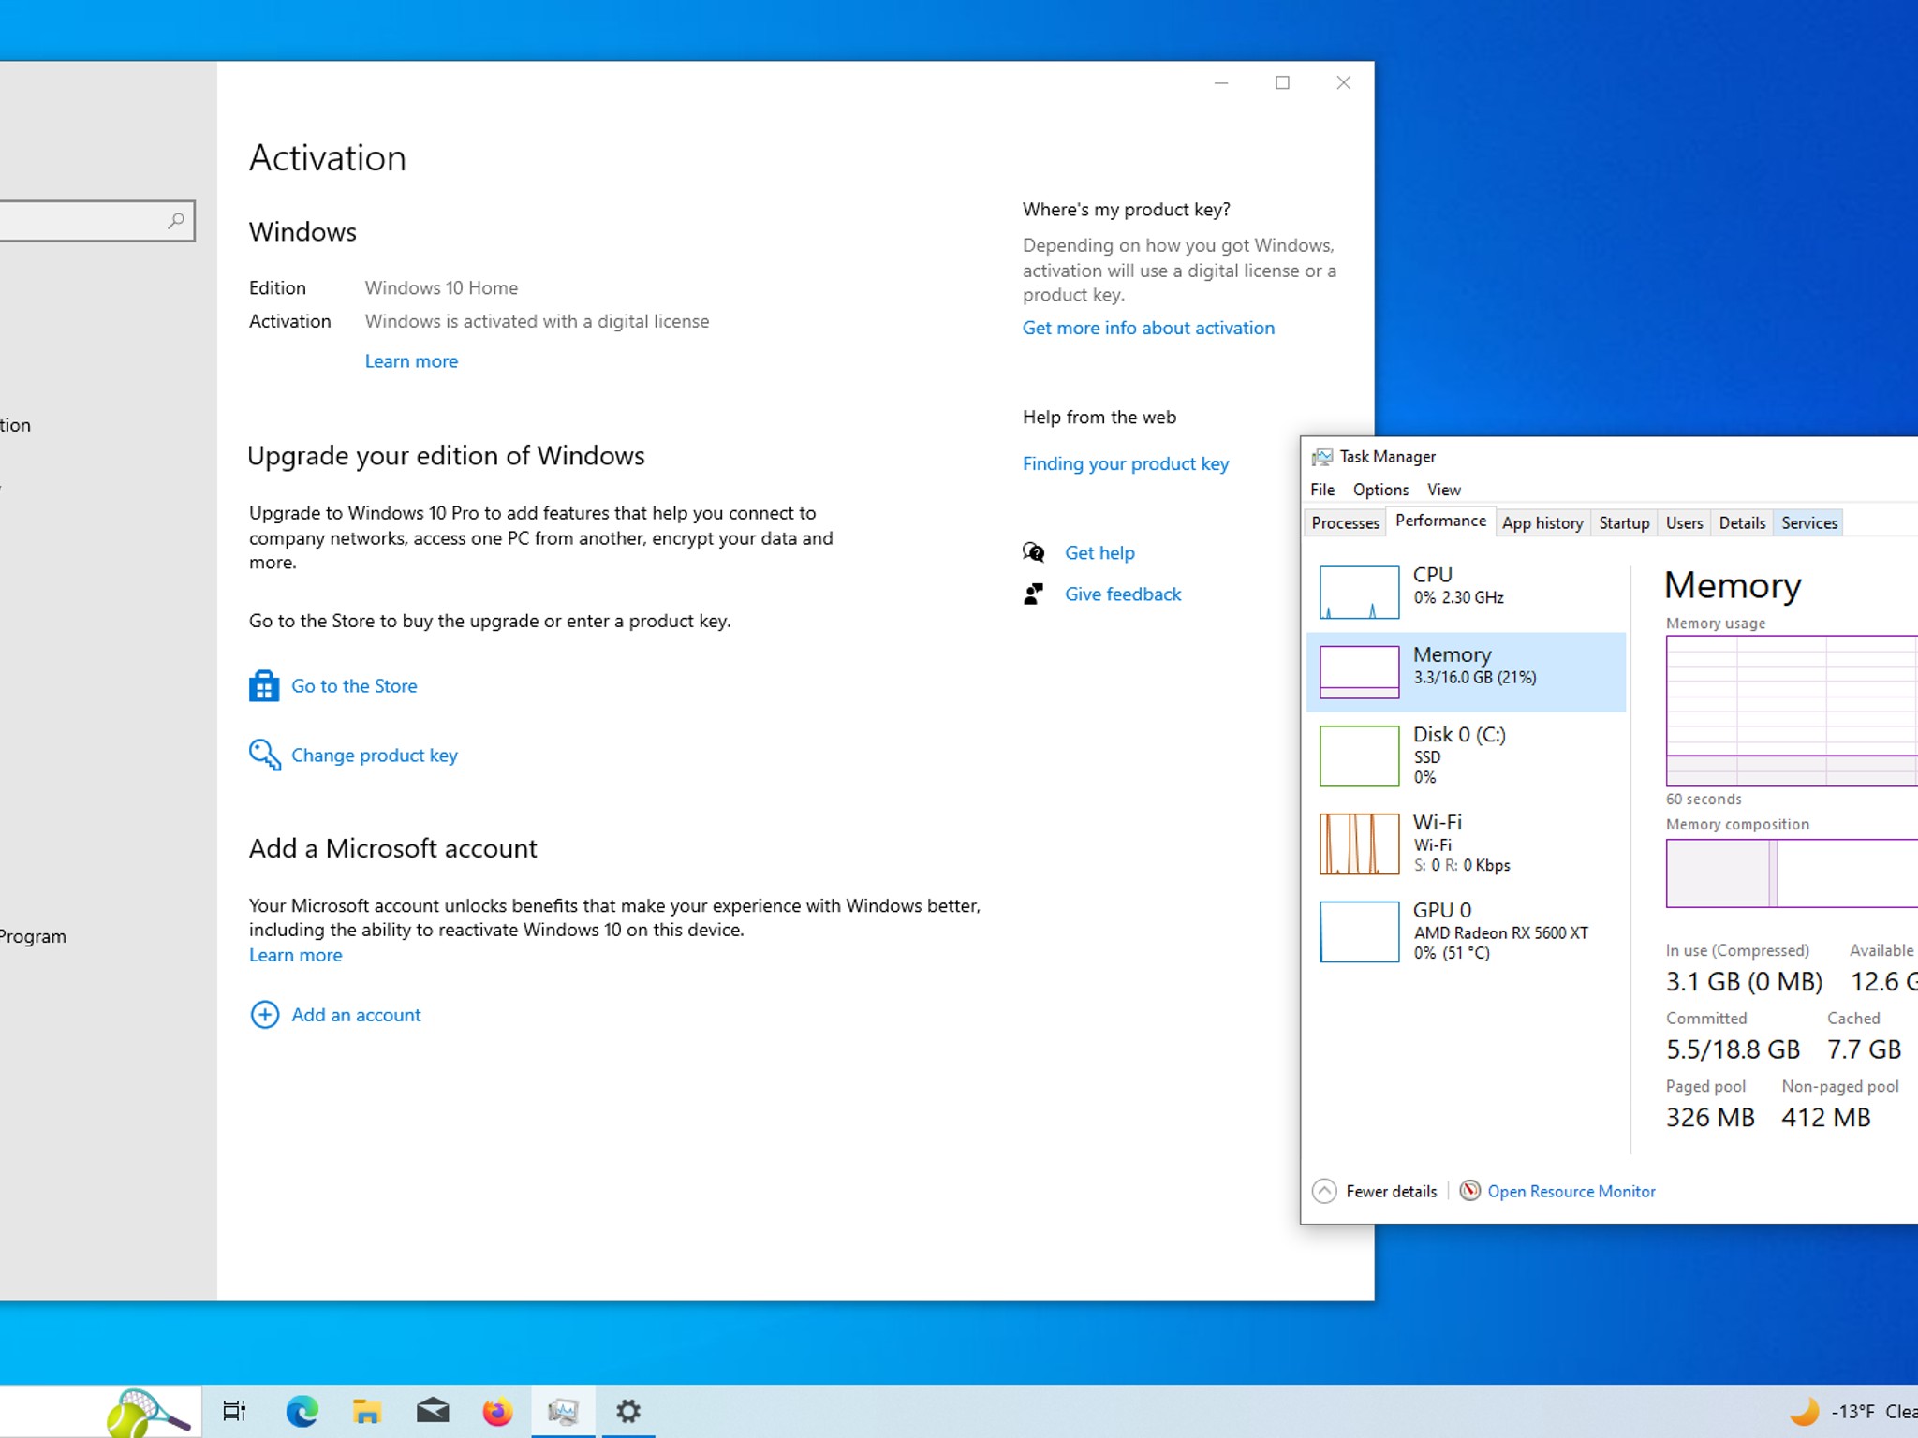Open the View menu in Task Manager
Image resolution: width=1918 pixels, height=1438 pixels.
tap(1443, 490)
